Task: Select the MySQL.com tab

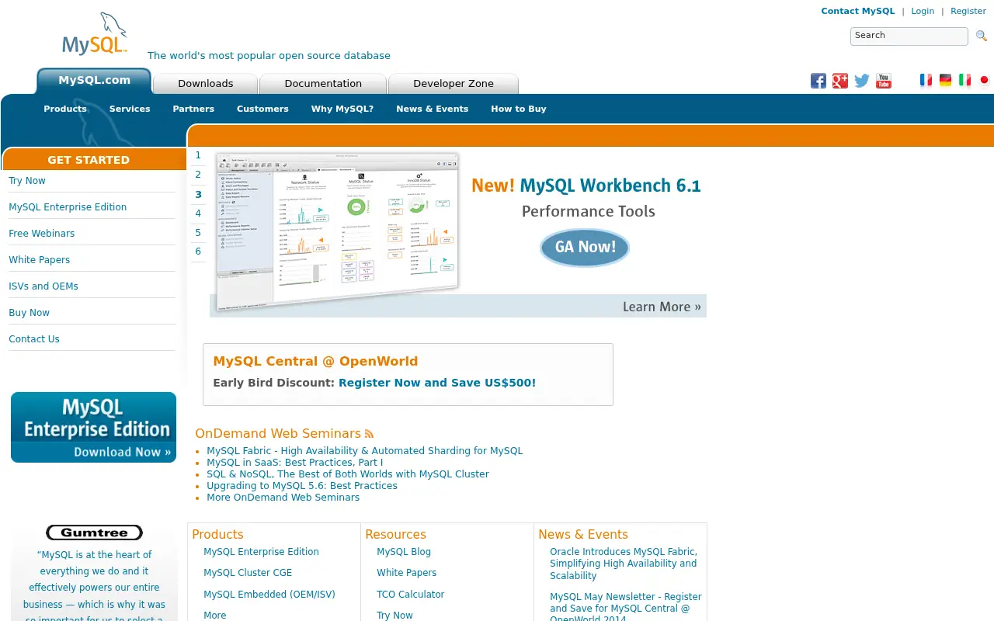Action: (x=94, y=81)
